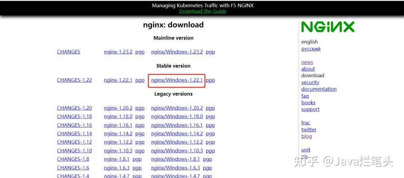This screenshot has width=404, height=178.
Task: Open the blog sidebar link
Action: [x=306, y=136]
